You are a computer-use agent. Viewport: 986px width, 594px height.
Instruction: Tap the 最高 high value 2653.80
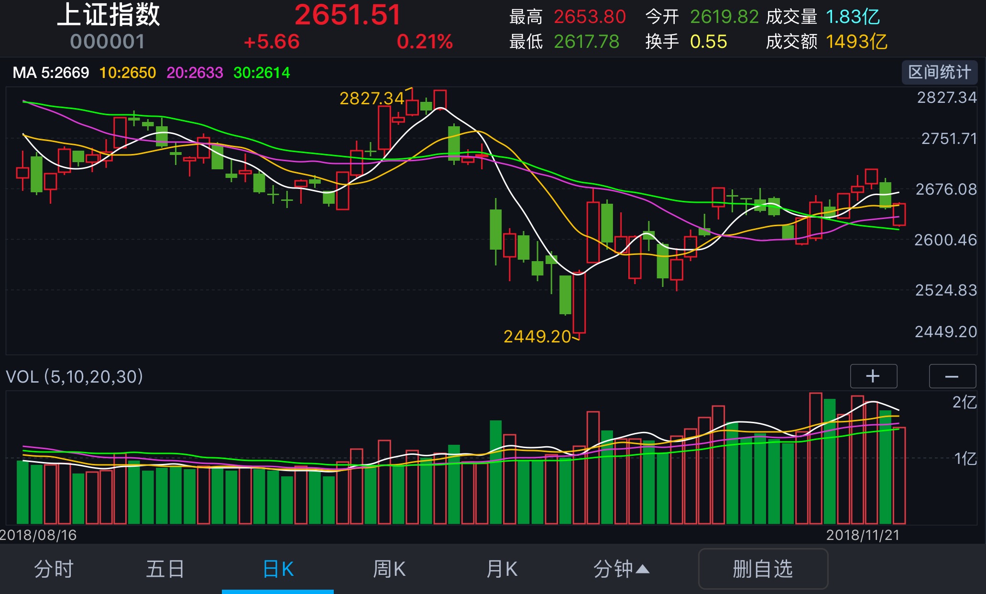click(590, 17)
